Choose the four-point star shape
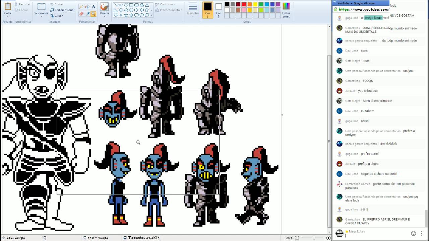The image size is (429, 241). [121, 15]
